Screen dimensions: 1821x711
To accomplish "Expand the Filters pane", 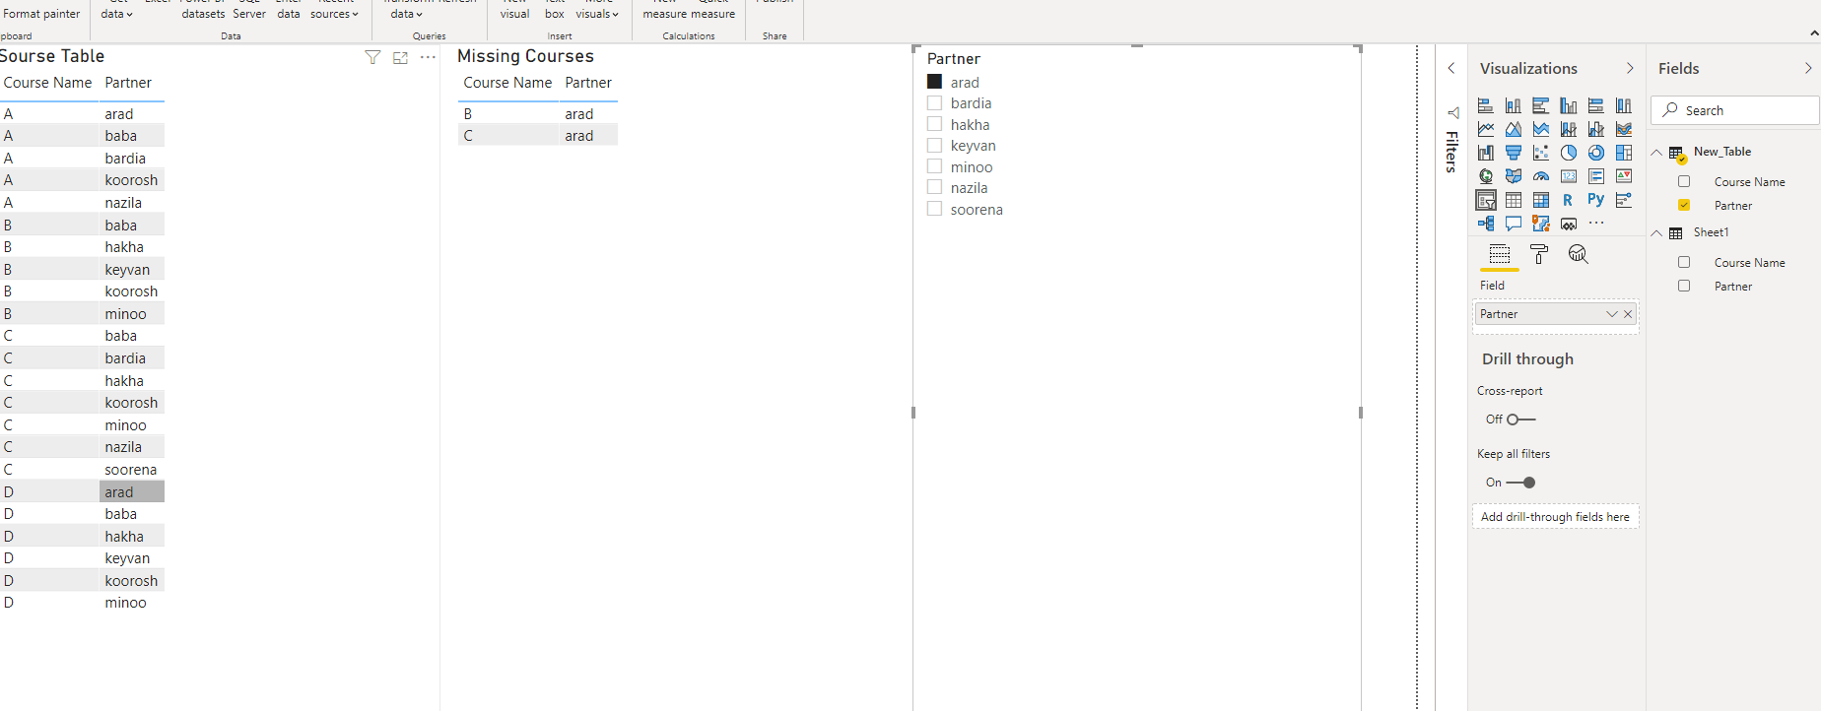I will pyautogui.click(x=1451, y=68).
